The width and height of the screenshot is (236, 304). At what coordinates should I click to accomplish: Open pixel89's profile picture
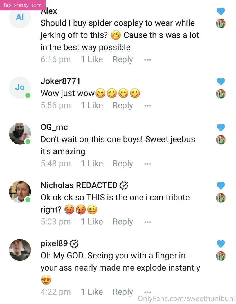coord(20,250)
